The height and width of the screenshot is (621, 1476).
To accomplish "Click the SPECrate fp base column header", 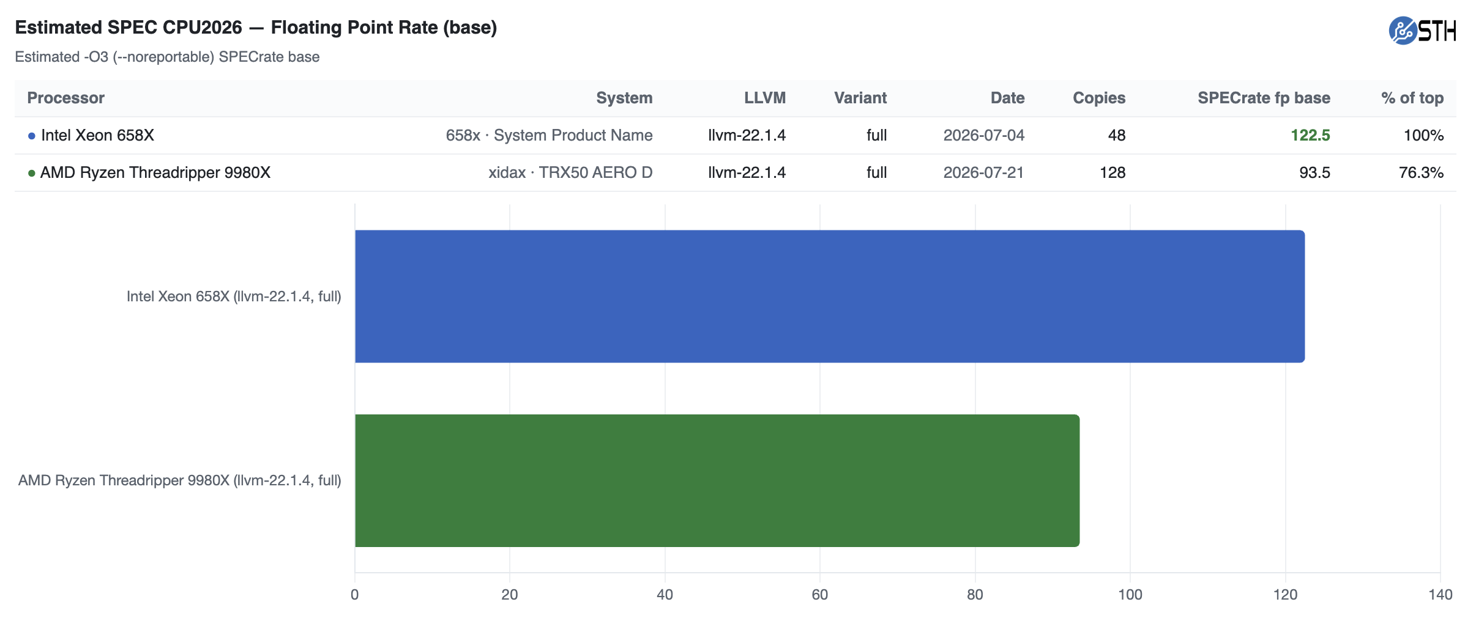I will [1264, 98].
